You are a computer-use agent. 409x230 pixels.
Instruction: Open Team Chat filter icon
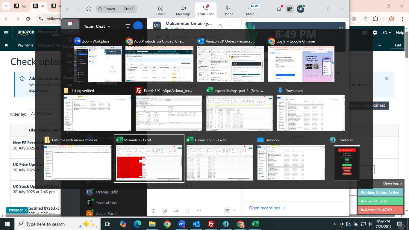point(128,26)
